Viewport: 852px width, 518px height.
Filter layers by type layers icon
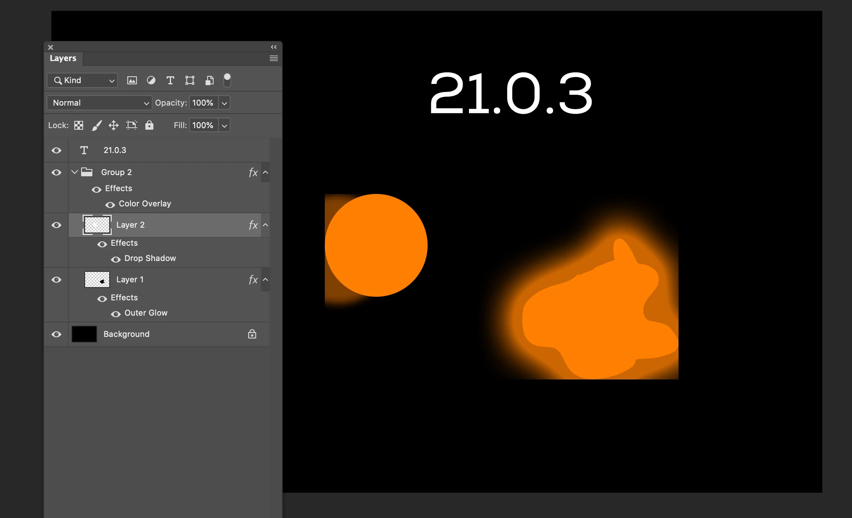pyautogui.click(x=170, y=80)
